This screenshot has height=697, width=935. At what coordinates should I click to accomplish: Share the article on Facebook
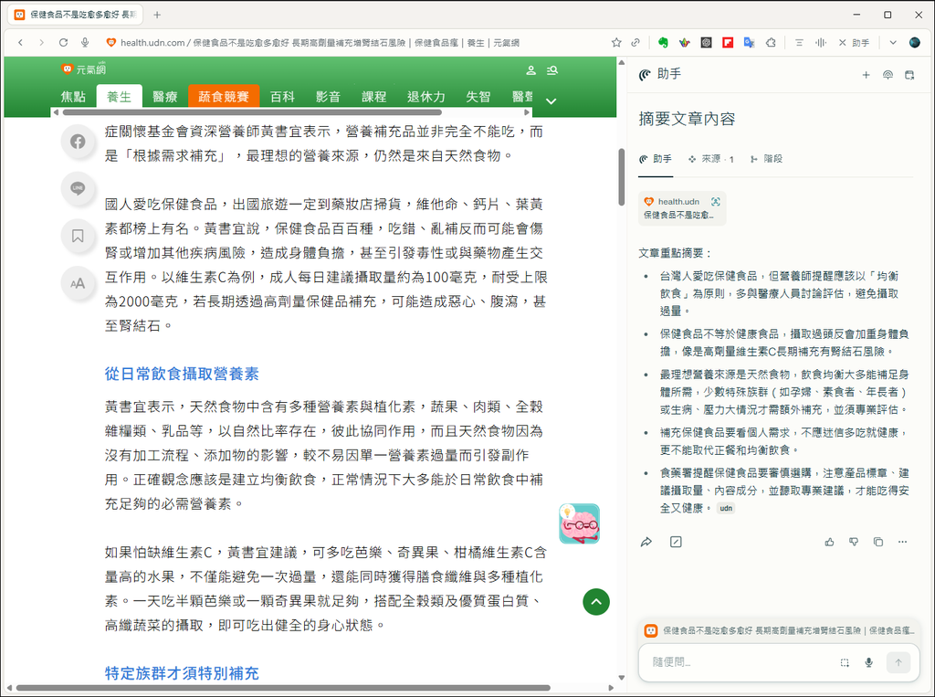pyautogui.click(x=78, y=142)
